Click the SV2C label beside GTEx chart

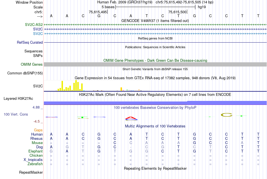[38, 86]
